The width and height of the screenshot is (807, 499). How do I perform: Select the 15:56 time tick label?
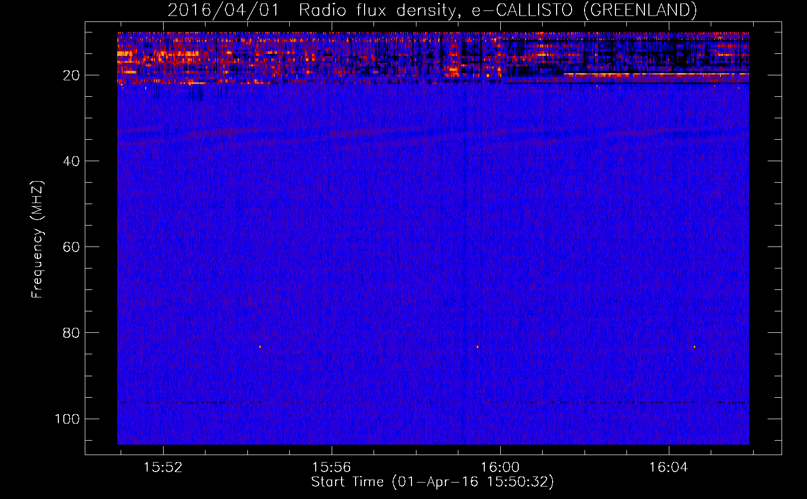click(331, 468)
